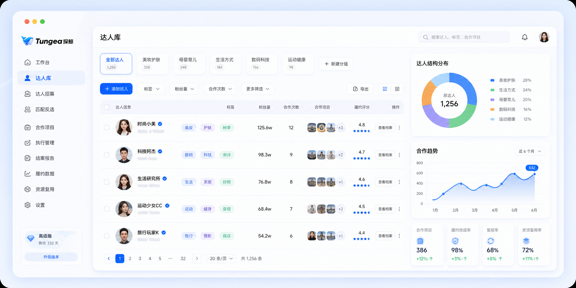Check the box for 运动少女CC
Viewport: 576px width, 288px height.
(x=106, y=209)
